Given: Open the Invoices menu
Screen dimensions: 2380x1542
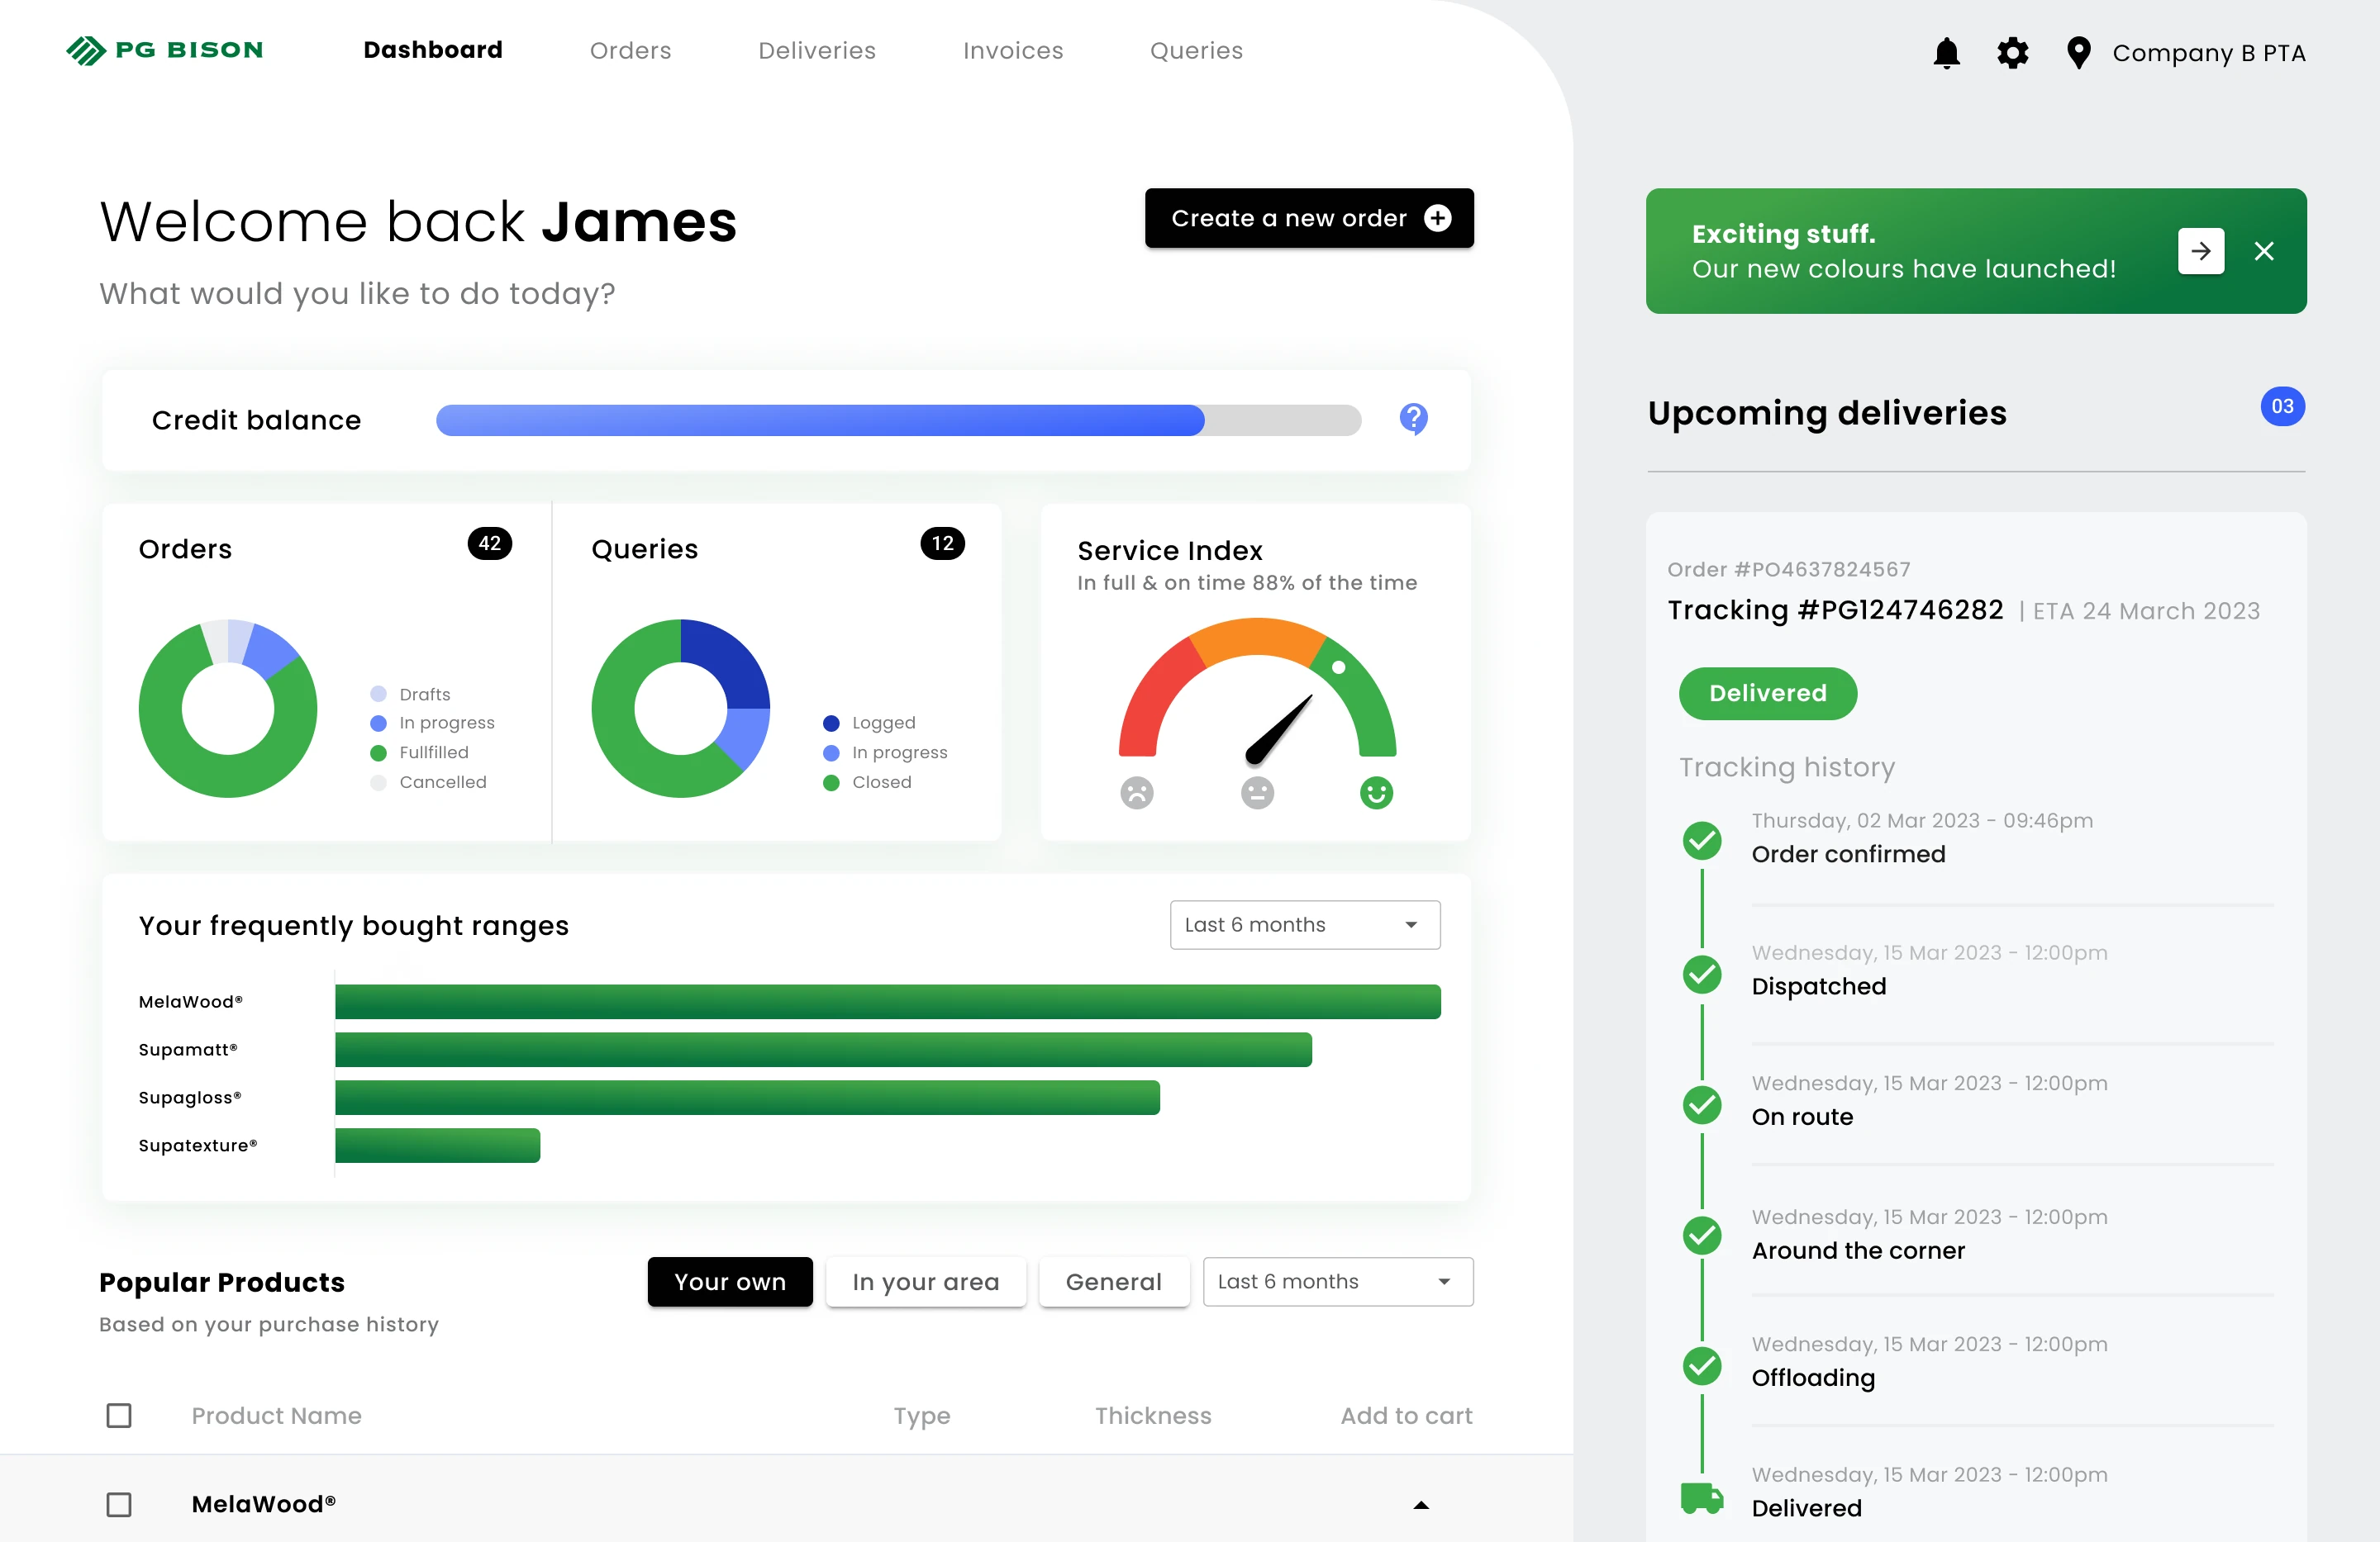Looking at the screenshot, I should pos(1013,50).
